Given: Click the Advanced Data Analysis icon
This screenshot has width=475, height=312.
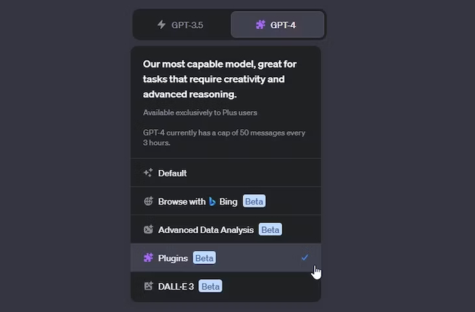Looking at the screenshot, I should (x=148, y=229).
